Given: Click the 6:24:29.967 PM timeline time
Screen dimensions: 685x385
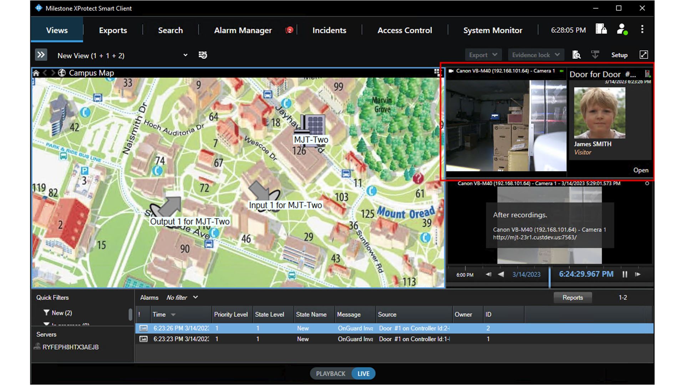Looking at the screenshot, I should pyautogui.click(x=586, y=274).
